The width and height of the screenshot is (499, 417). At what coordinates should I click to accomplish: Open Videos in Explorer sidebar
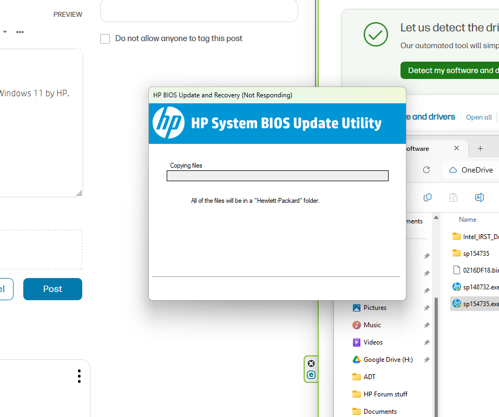(367, 342)
